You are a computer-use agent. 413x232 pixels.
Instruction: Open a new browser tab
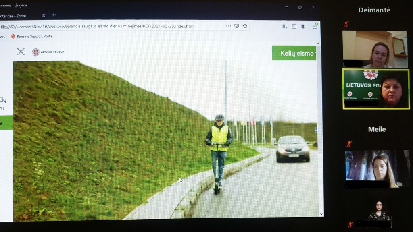pos(54,15)
